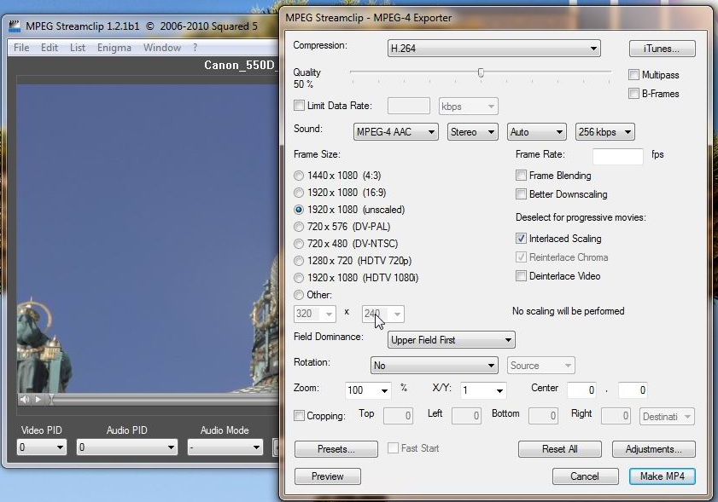Toggle the Fast Start checkbox

393,448
